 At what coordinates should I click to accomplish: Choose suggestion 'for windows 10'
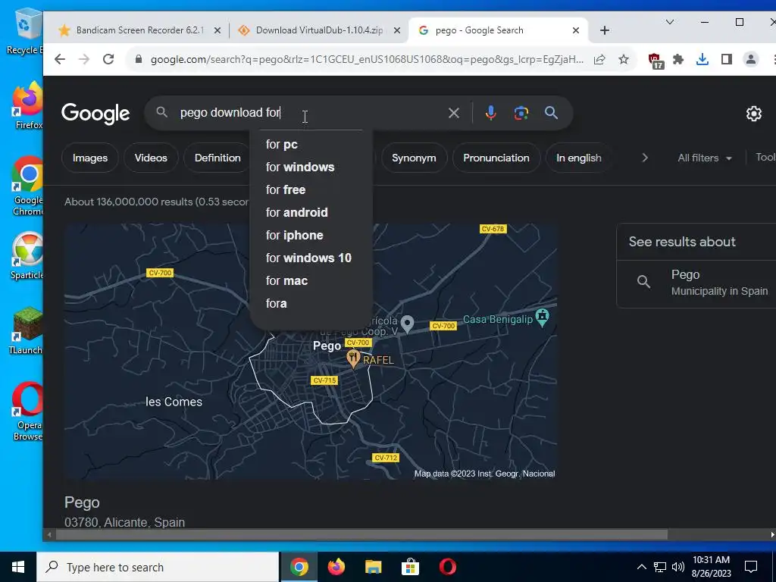point(311,258)
